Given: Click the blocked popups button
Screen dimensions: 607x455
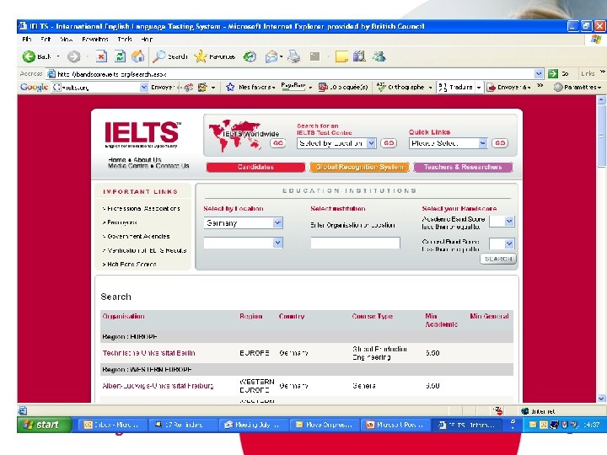Looking at the screenshot, I should pos(342,87).
